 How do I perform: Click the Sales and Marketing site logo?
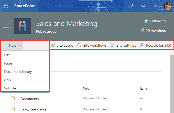(x=23, y=26)
